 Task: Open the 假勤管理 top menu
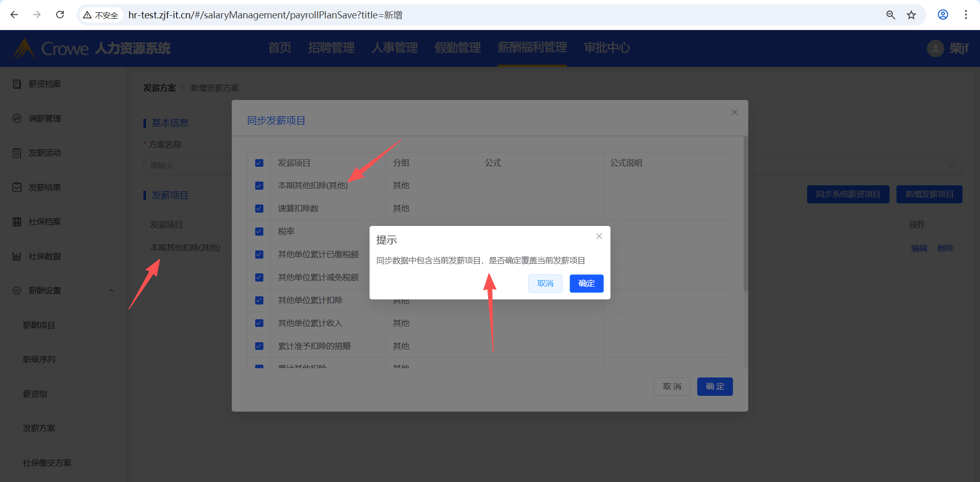[458, 48]
